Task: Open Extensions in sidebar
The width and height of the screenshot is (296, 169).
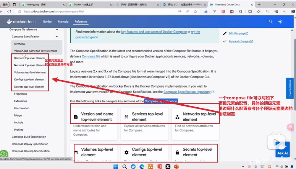Action: [x=21, y=101]
